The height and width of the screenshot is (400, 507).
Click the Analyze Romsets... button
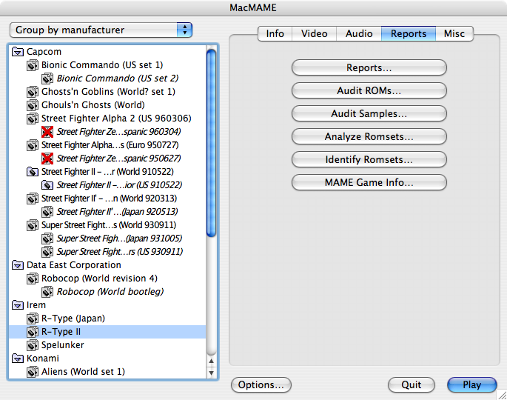tap(369, 136)
